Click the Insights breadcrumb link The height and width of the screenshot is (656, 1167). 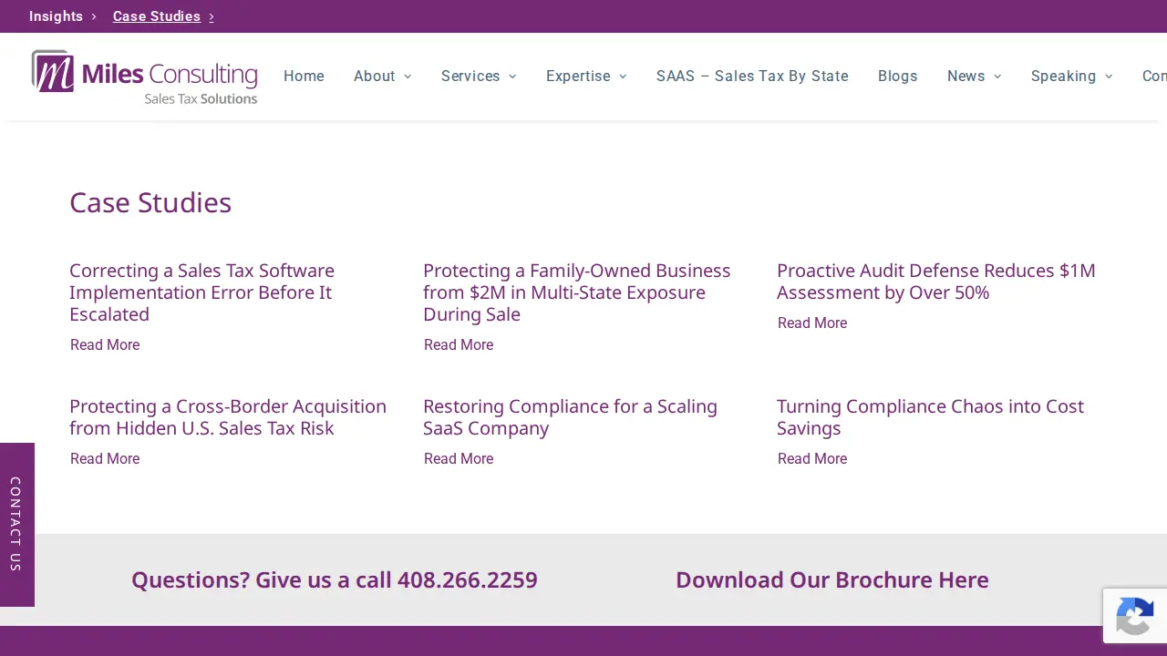[56, 16]
